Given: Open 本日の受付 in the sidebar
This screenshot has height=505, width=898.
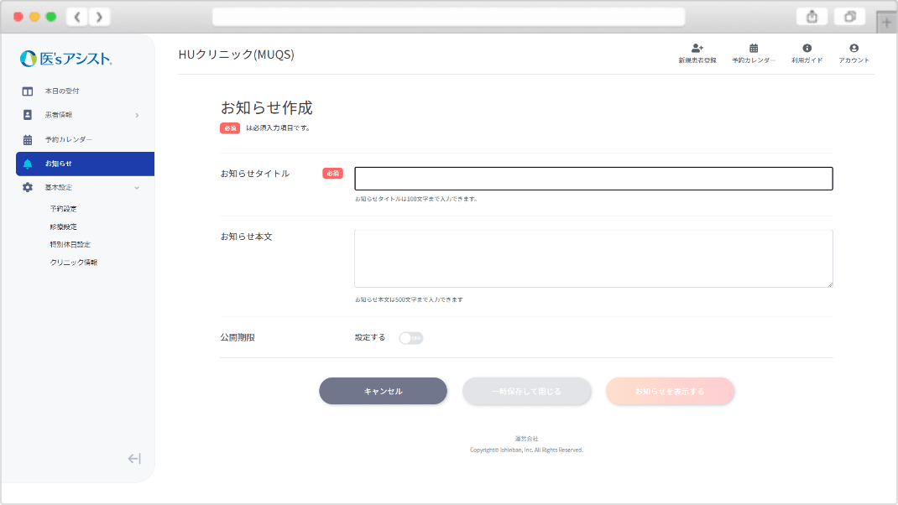Looking at the screenshot, I should coord(62,91).
